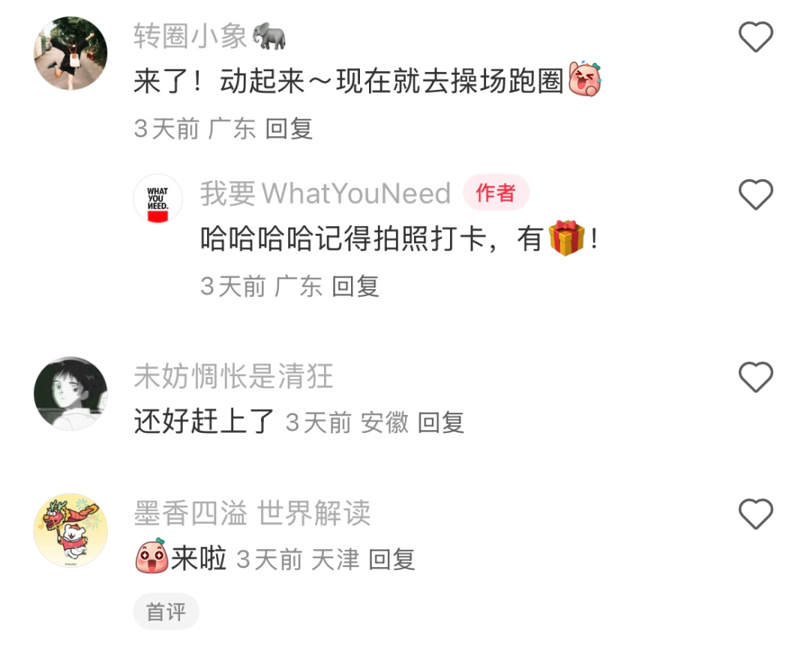The height and width of the screenshot is (657, 810).
Task: Like the comment by 未妨惆怅是清狂
Action: point(755,377)
